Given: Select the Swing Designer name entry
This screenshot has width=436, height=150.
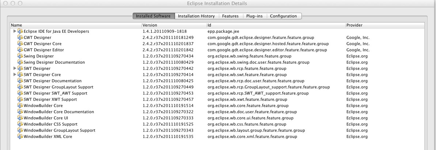Looking at the screenshot, I should pyautogui.click(x=39, y=56).
